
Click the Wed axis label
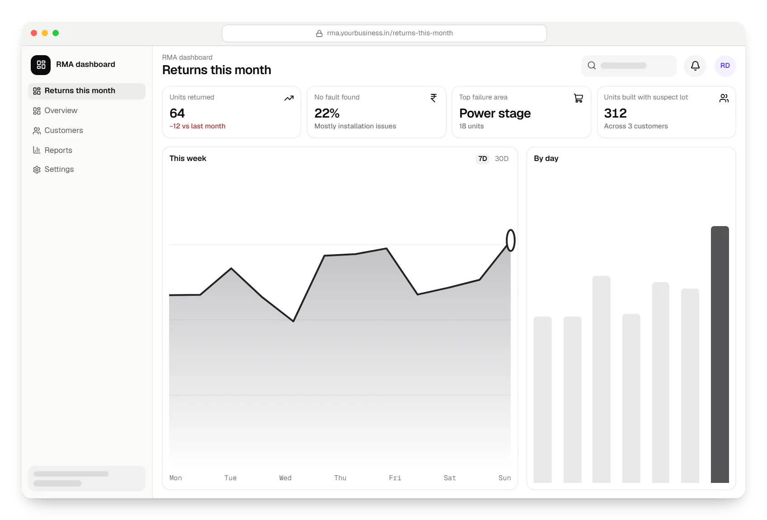tap(285, 478)
